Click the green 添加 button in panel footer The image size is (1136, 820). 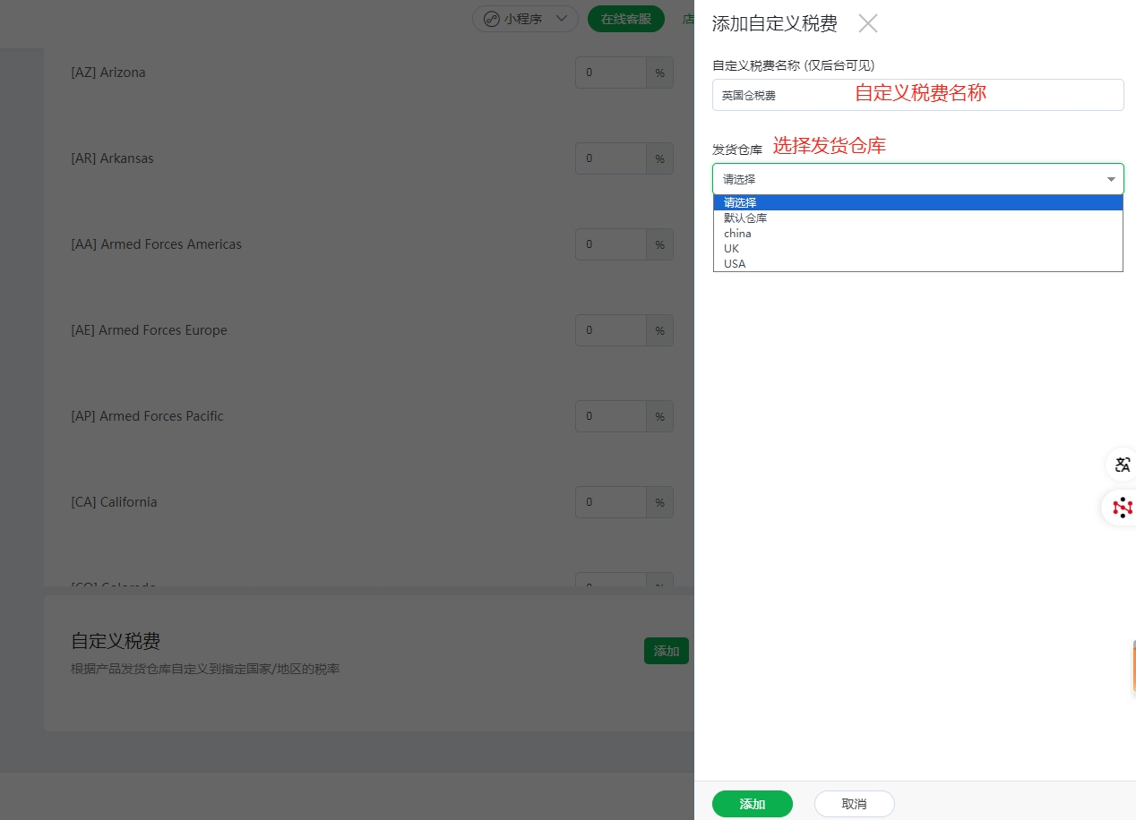pyautogui.click(x=752, y=804)
